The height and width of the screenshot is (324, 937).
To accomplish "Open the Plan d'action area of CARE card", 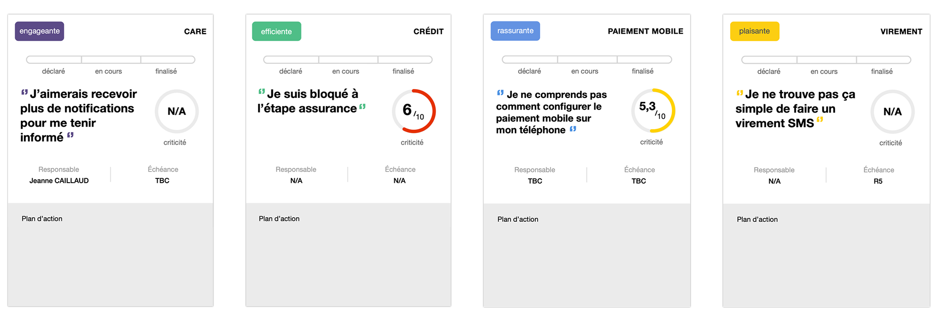I will point(110,255).
